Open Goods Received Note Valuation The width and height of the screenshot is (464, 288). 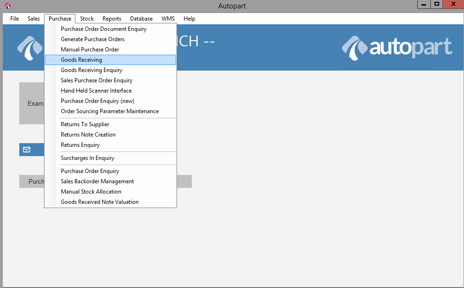pyautogui.click(x=110, y=202)
